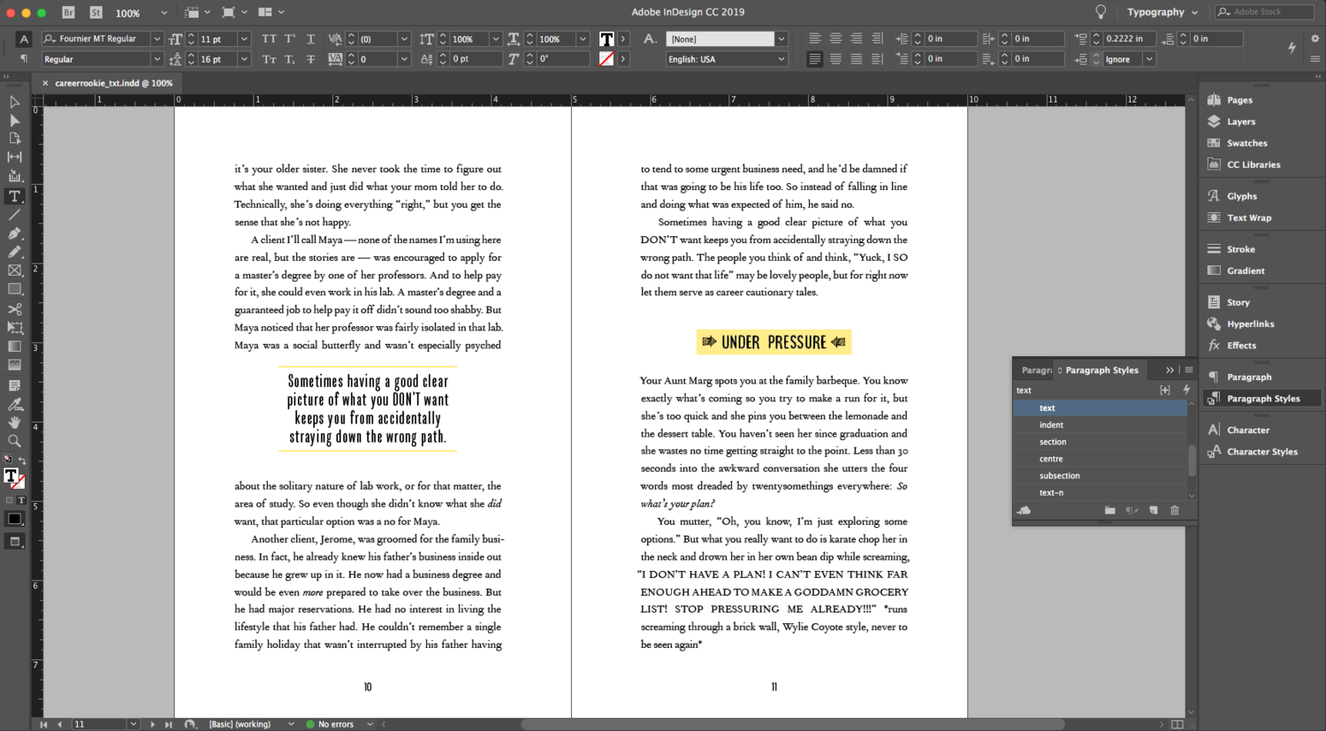The width and height of the screenshot is (1326, 731).
Task: Select the Line tool
Action: (x=14, y=215)
